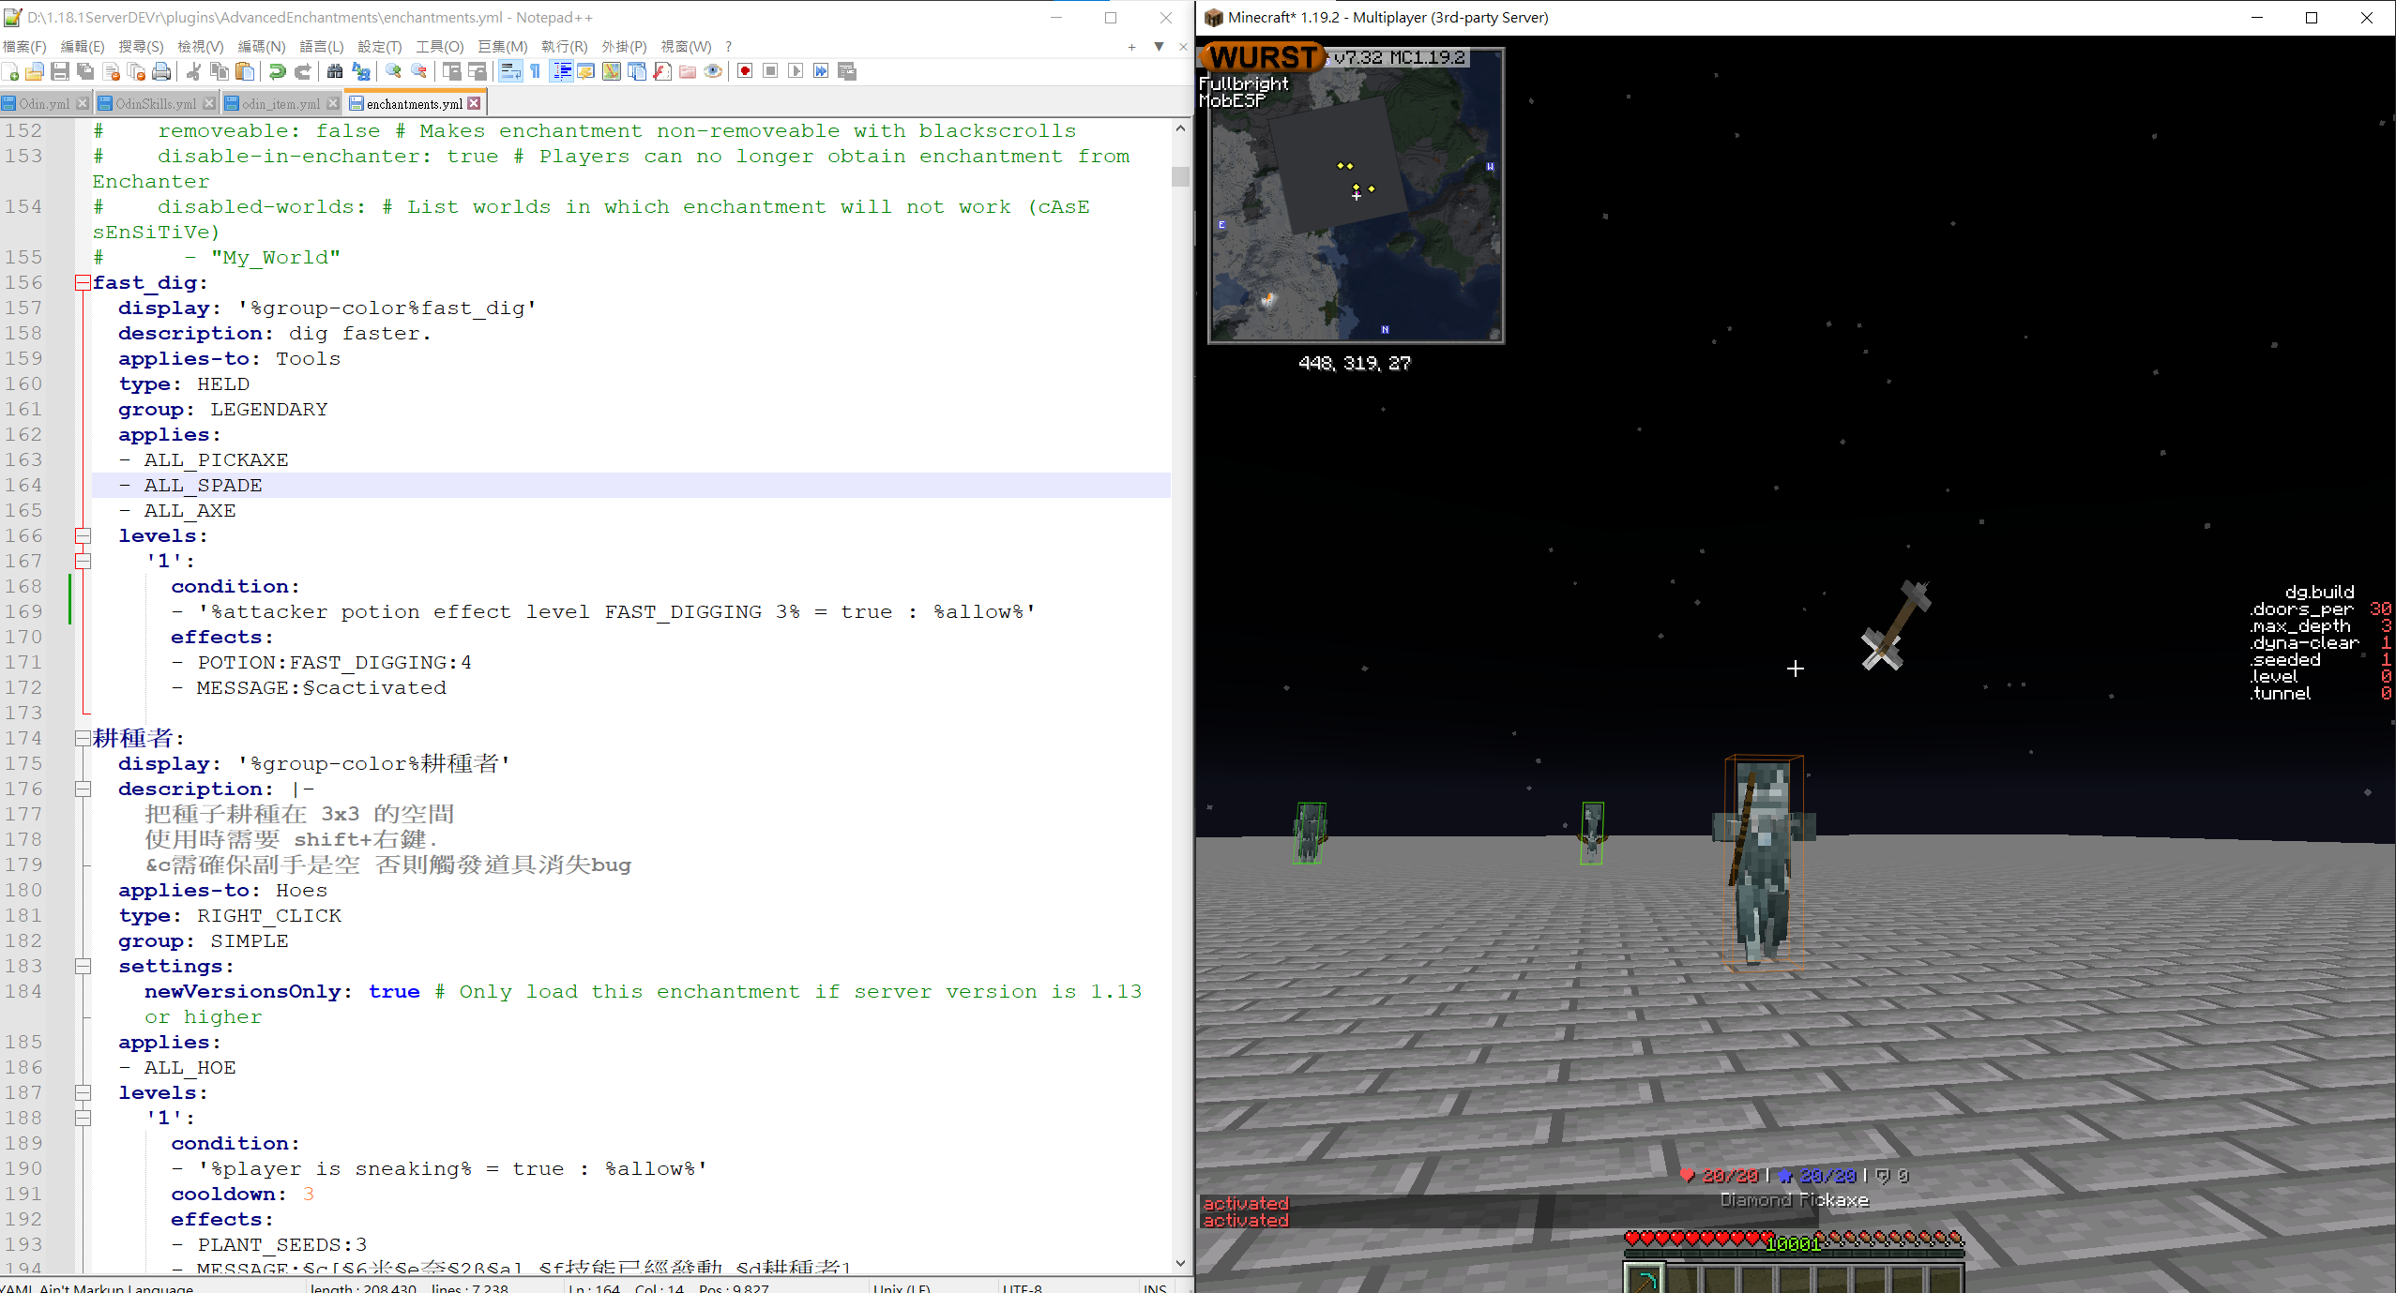Enable file monitoring with the eye icon
This screenshot has height=1293, width=2396.
pyautogui.click(x=714, y=71)
